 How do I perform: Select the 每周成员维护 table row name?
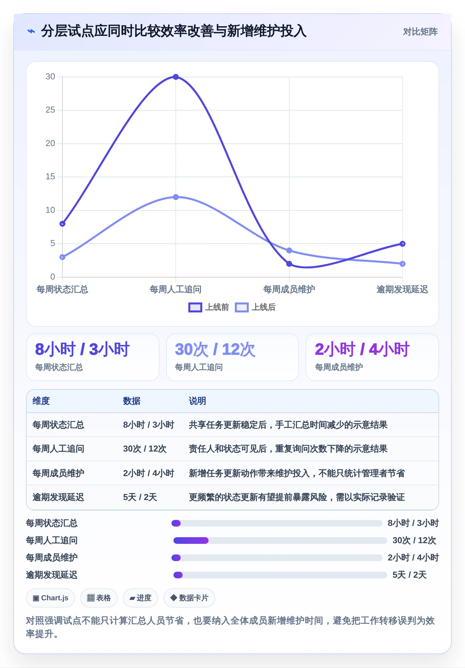(58, 473)
